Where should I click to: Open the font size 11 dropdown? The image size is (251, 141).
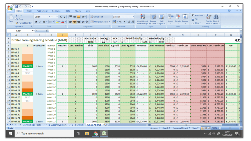(57, 17)
